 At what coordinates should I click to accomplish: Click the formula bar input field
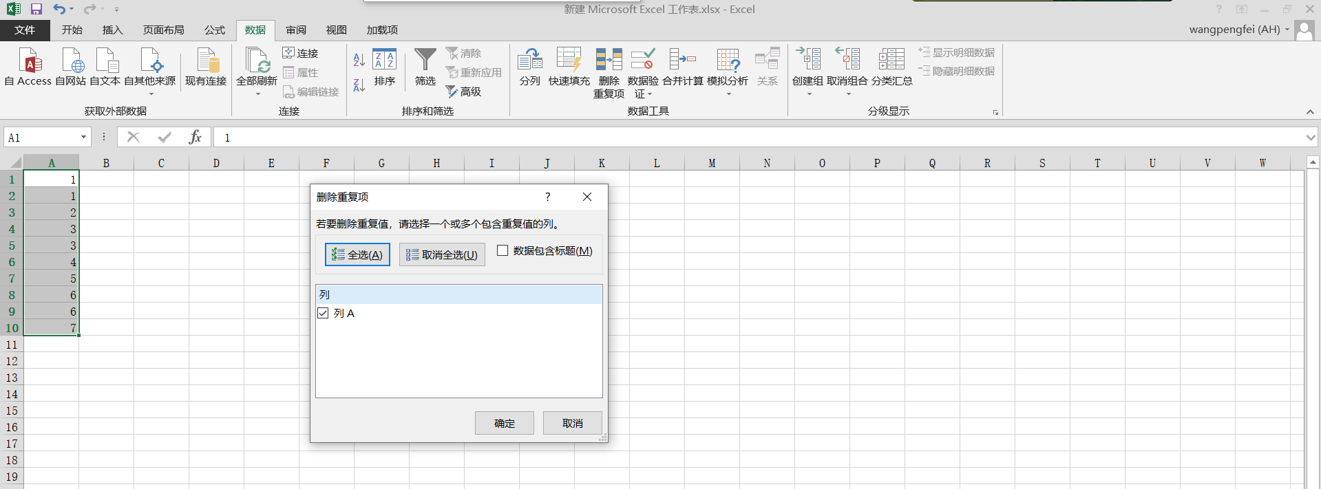759,138
